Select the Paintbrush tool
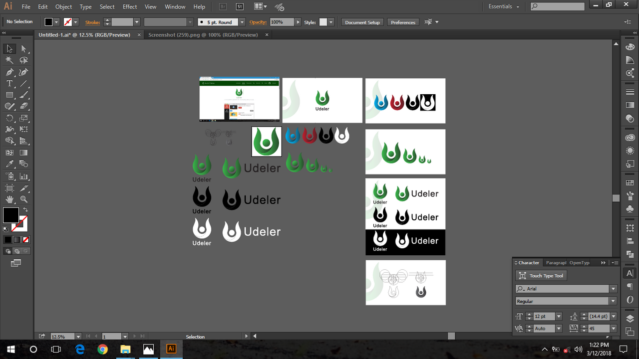The height and width of the screenshot is (359, 639). pos(23,95)
